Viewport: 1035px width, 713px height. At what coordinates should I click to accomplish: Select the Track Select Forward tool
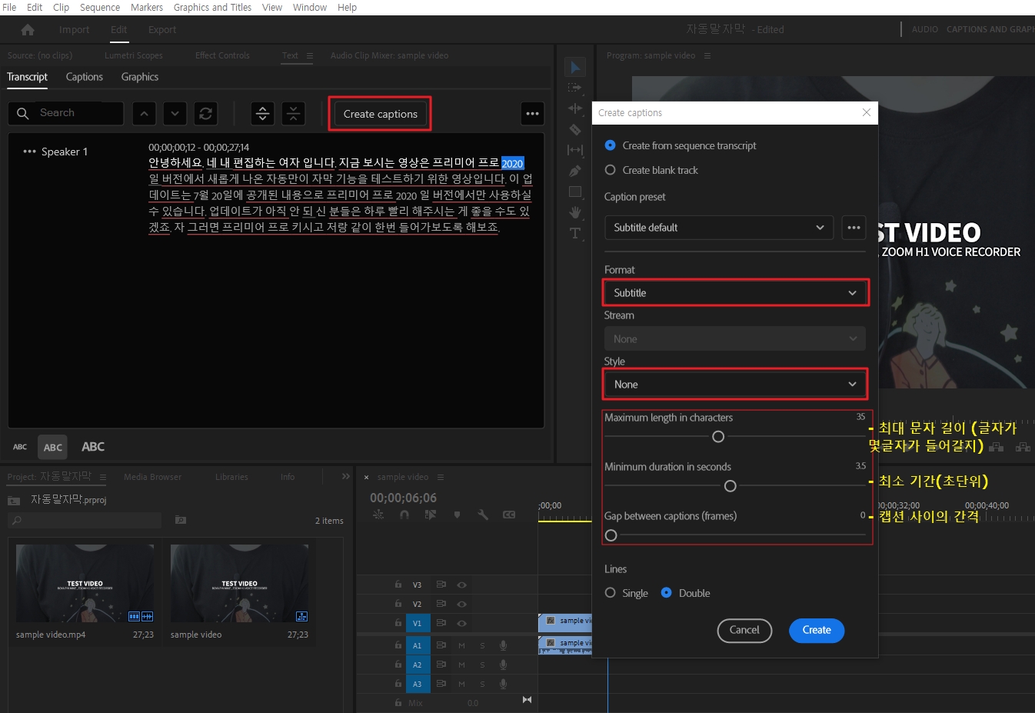pos(575,88)
